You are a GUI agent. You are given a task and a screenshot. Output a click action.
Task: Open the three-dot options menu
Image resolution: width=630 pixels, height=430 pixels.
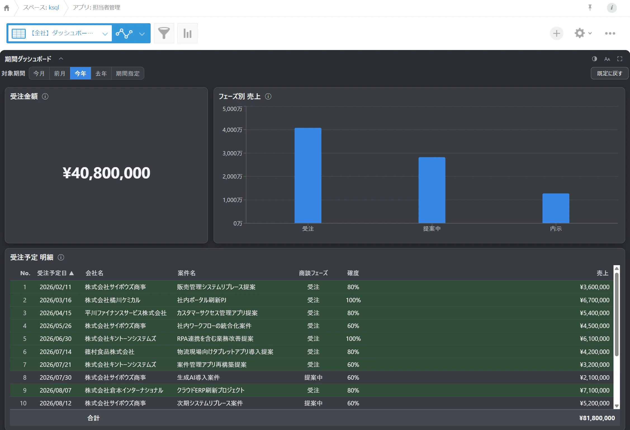[610, 33]
